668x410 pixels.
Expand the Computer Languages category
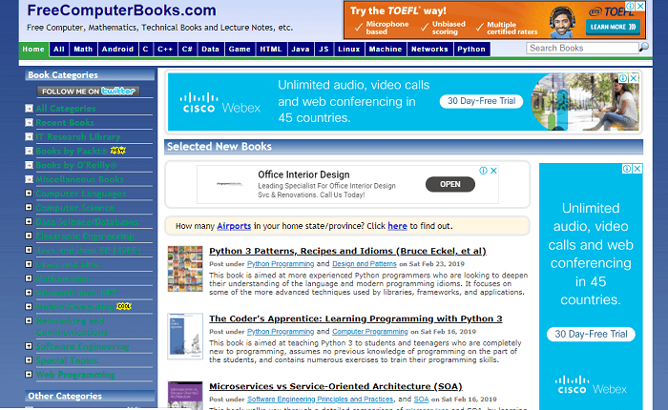29,194
